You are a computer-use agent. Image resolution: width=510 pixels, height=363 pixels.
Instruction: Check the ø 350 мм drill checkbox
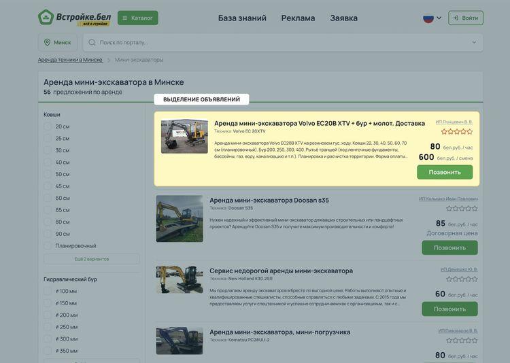pos(48,351)
